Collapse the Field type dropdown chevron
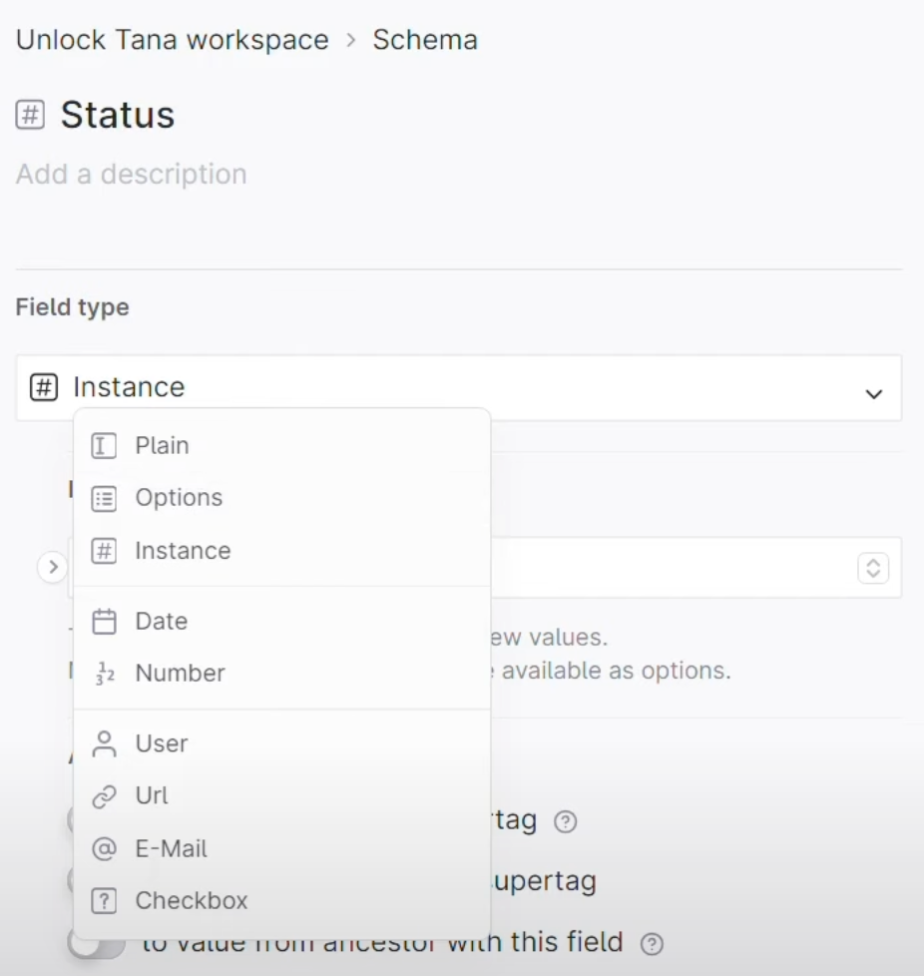The image size is (924, 976). click(x=873, y=394)
